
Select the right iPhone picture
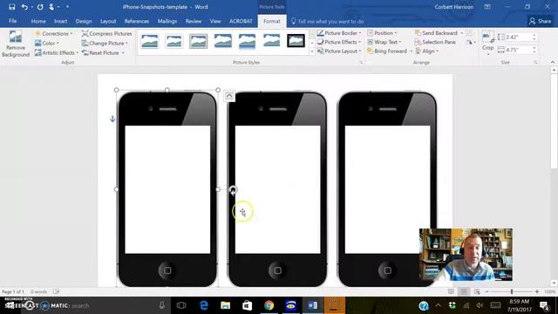pos(387,189)
